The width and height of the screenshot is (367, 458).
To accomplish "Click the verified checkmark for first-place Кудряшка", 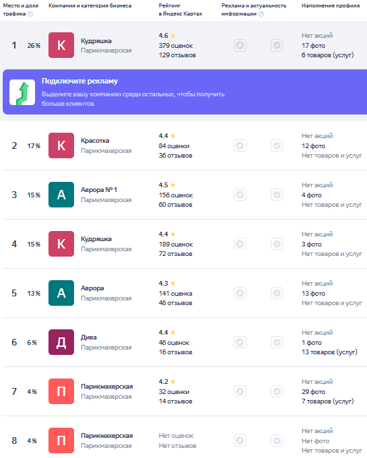I will click(277, 46).
